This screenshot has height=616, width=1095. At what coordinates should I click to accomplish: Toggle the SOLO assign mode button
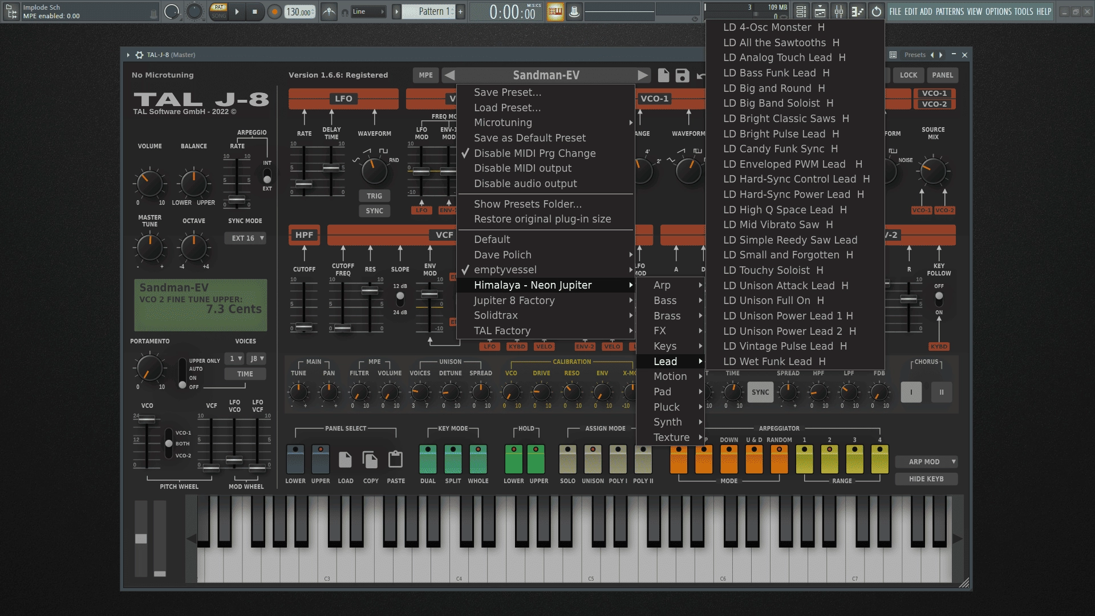coord(567,459)
